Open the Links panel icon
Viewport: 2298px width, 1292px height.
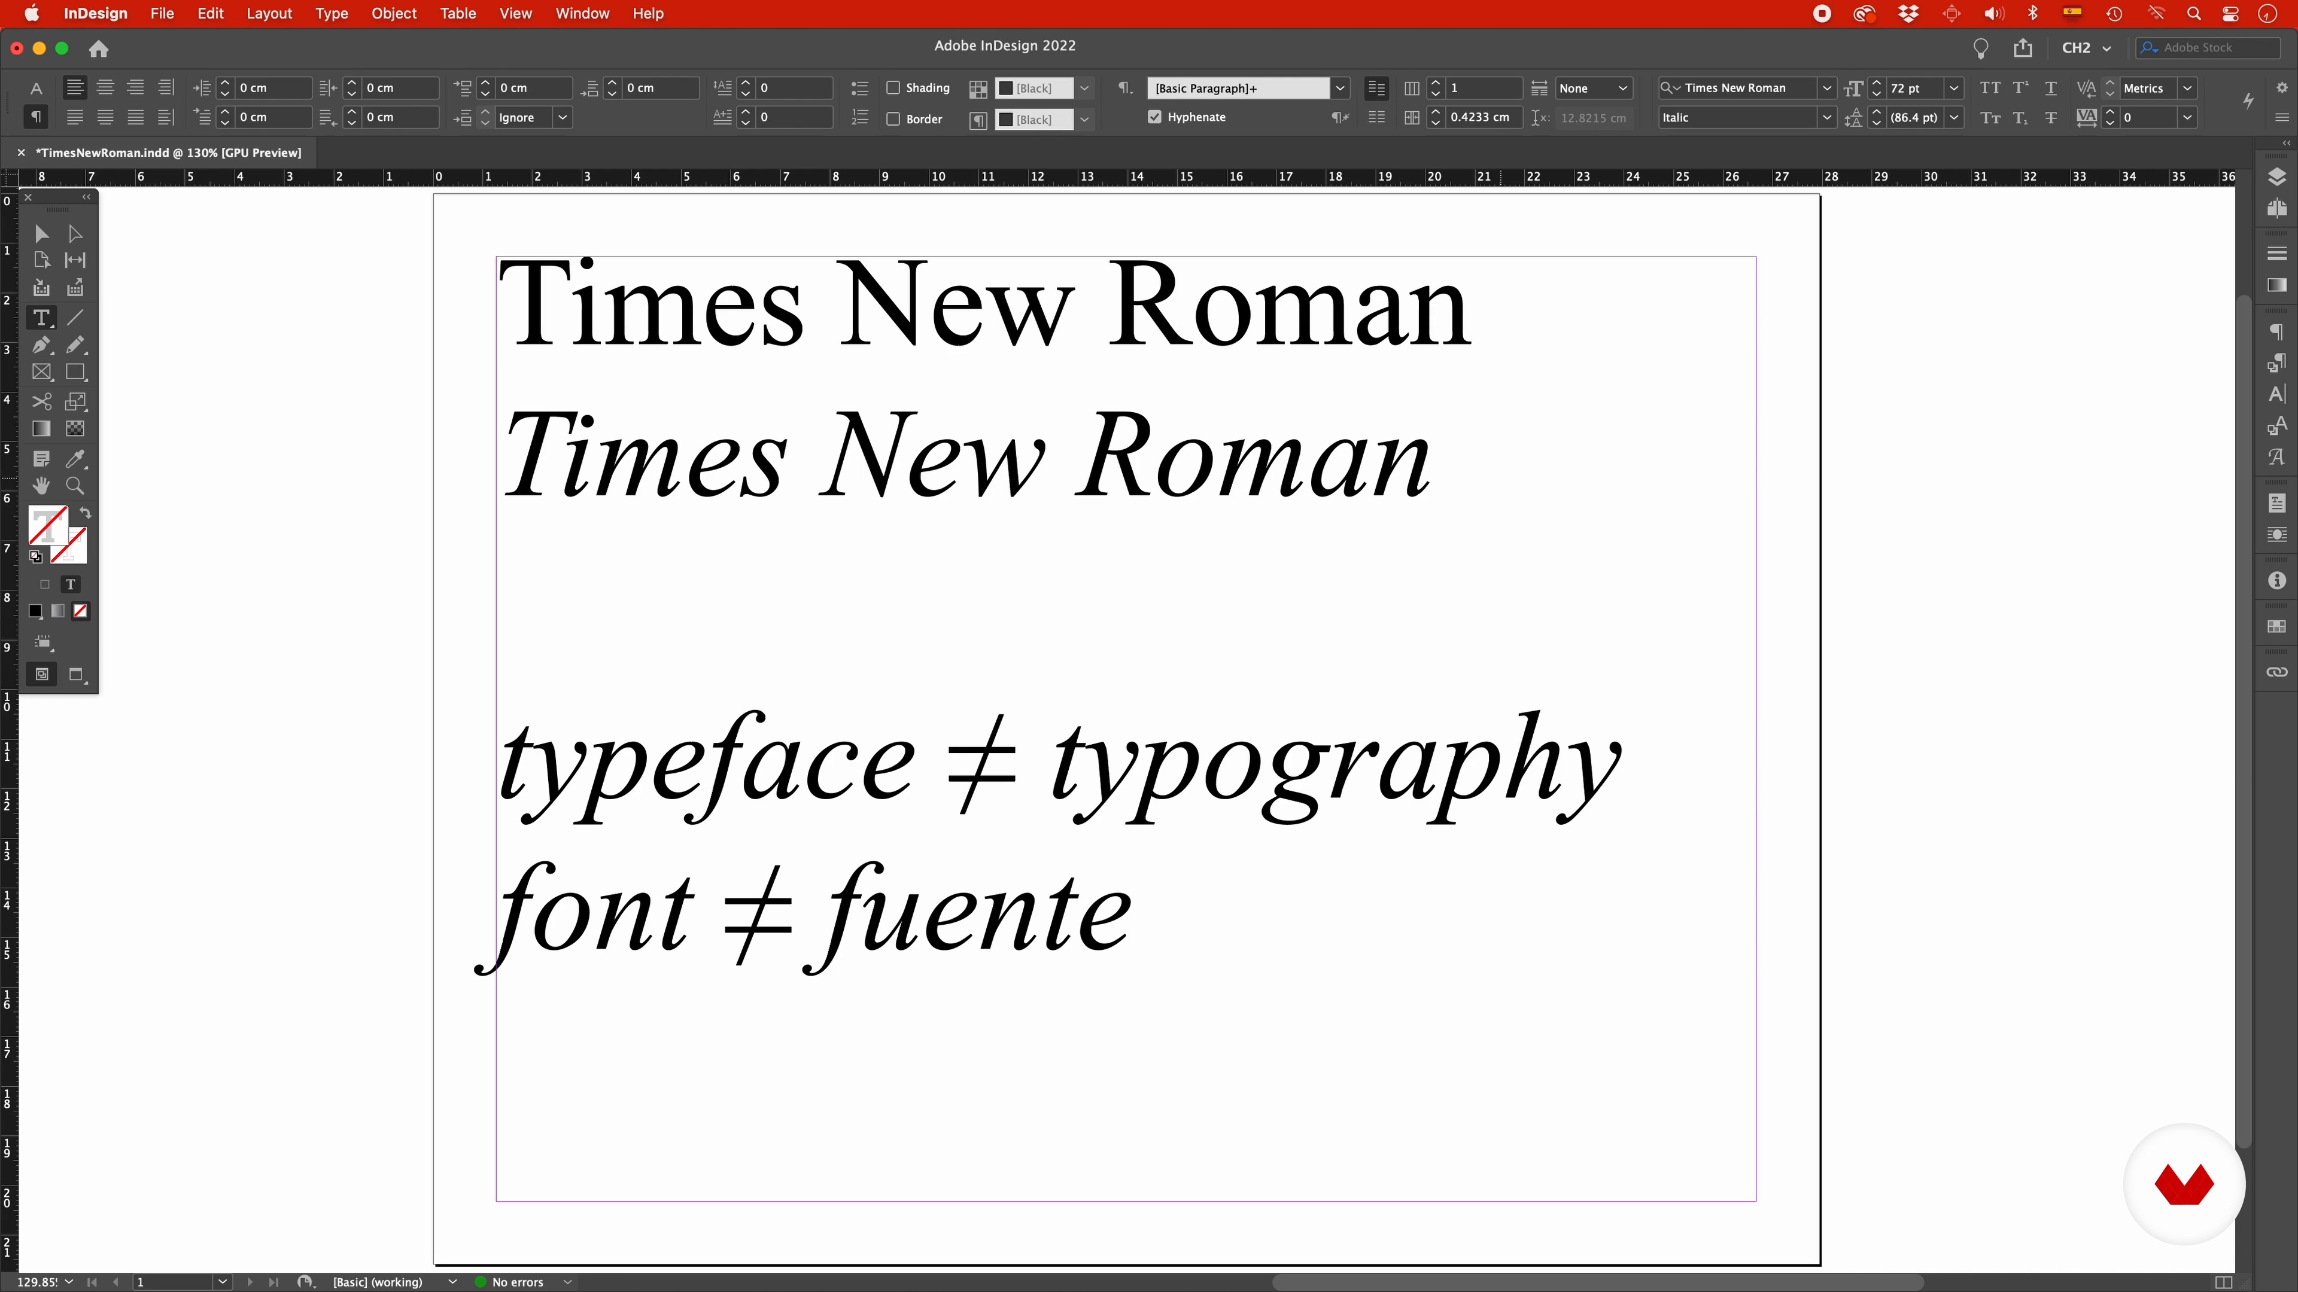(2276, 672)
